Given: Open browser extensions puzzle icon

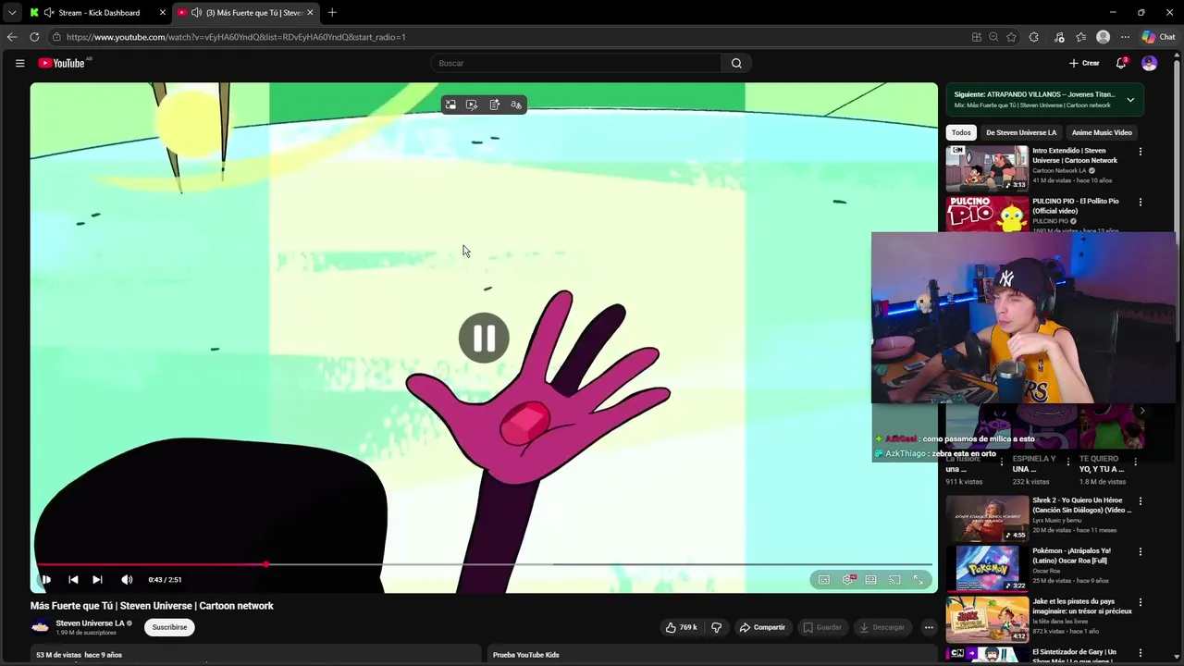Looking at the screenshot, I should [1034, 37].
